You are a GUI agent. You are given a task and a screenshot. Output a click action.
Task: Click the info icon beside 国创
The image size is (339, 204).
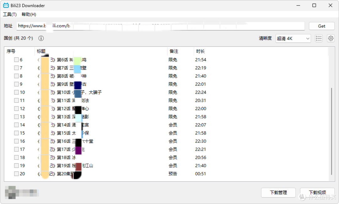41,38
